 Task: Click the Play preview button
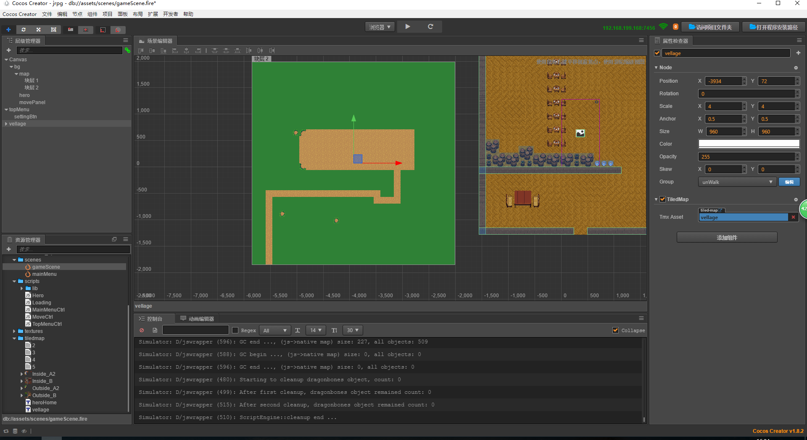click(407, 26)
